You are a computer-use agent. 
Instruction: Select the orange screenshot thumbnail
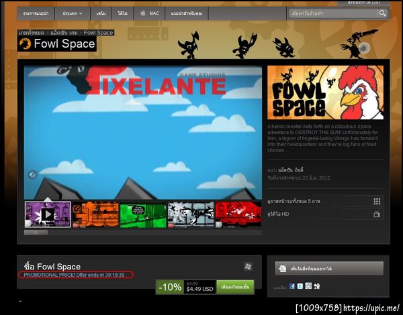[95, 214]
